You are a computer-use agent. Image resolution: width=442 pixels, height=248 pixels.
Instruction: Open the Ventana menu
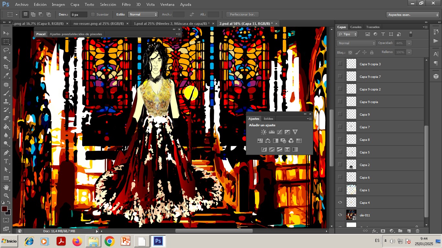[x=167, y=5]
